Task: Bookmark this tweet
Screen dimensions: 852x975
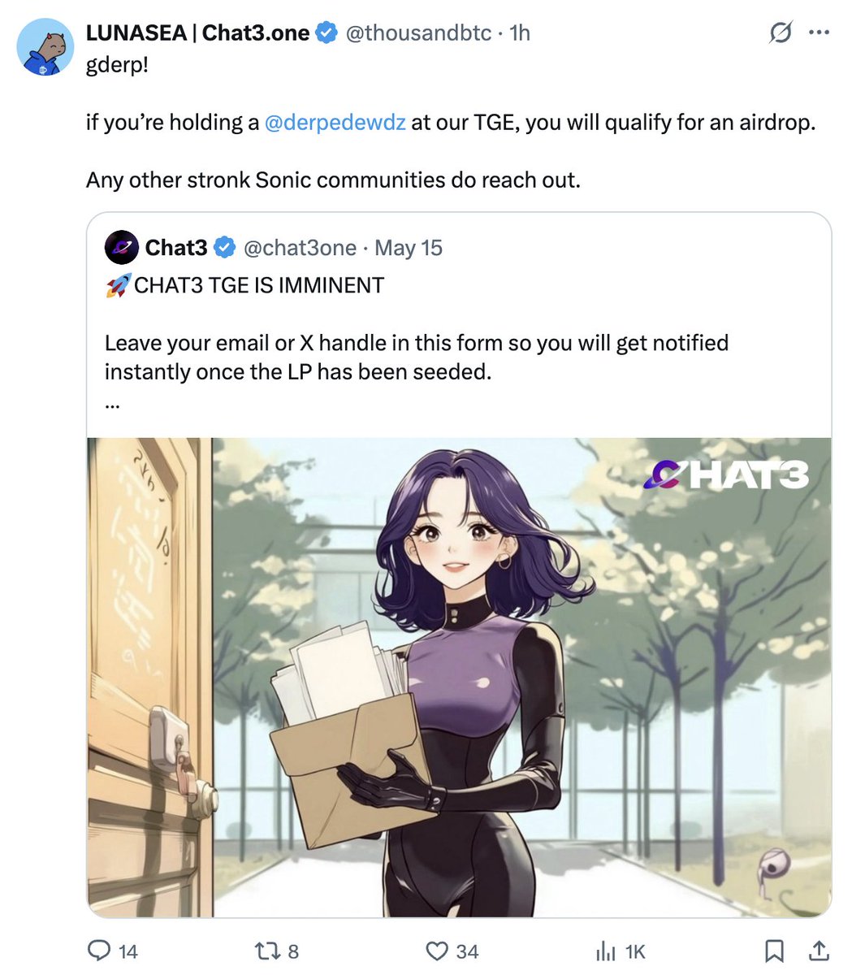Action: [x=775, y=951]
